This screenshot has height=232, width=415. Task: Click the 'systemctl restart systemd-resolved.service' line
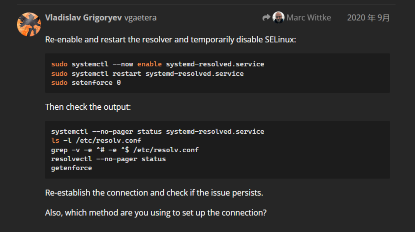tap(147, 73)
